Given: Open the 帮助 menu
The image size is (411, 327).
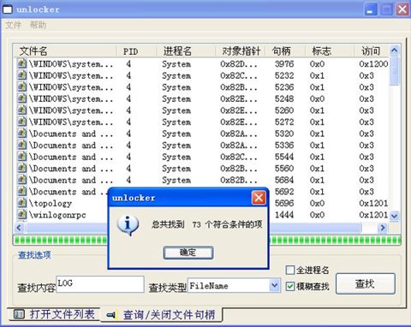Looking at the screenshot, I should [x=38, y=25].
